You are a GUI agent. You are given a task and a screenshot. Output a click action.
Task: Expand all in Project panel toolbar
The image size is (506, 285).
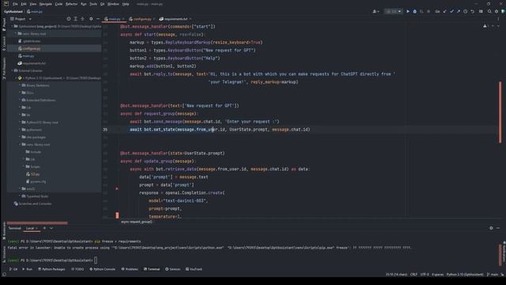point(76,19)
